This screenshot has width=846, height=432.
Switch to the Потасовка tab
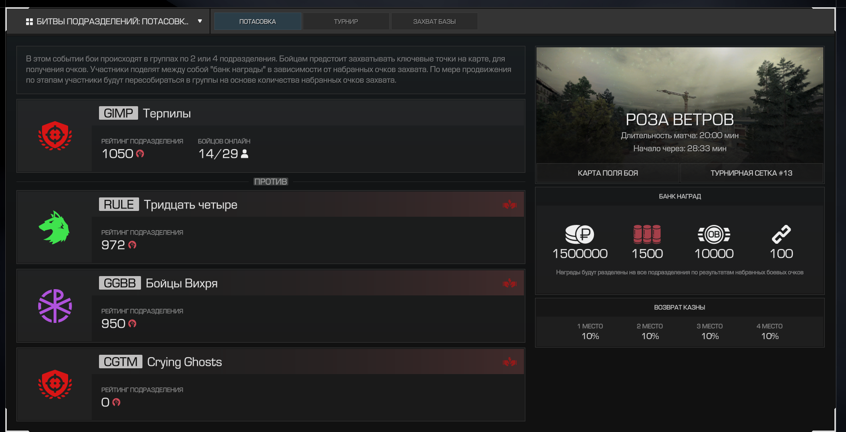click(x=257, y=22)
